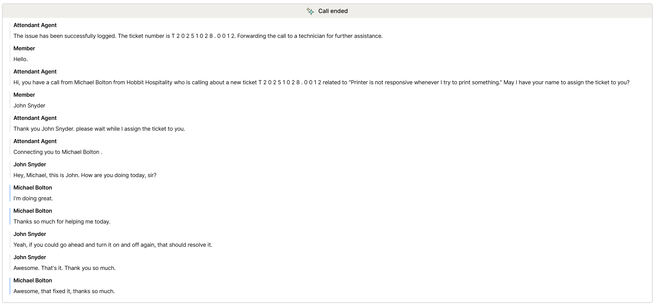Click "Awesome. That's it. Thank you so much."

(x=64, y=268)
